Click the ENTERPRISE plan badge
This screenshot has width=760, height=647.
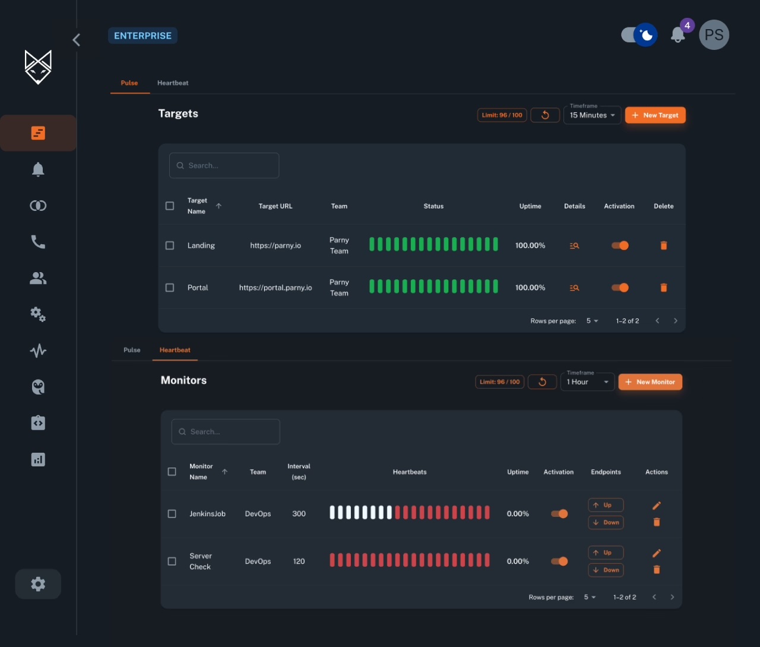[x=142, y=36]
